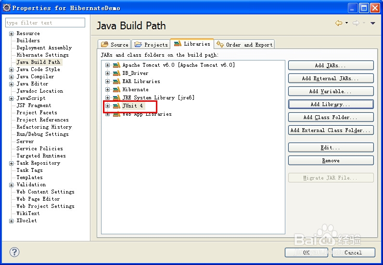Dismiss dialog with Cancel button
Screen dimensions: 383x265
[x=354, y=253]
